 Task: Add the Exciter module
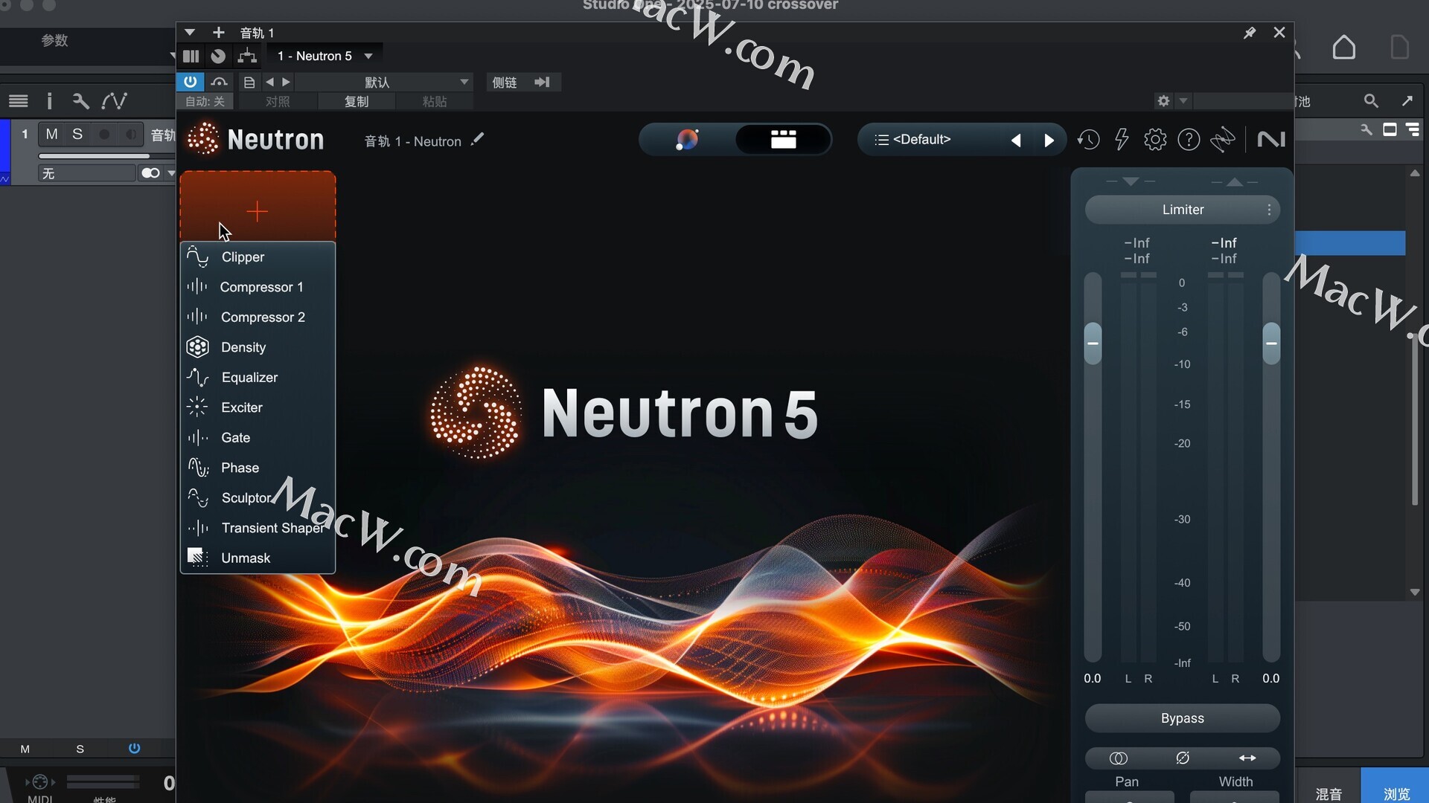[258, 407]
